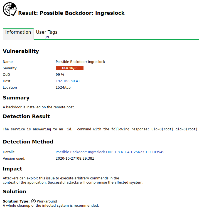This screenshot has width=199, height=212.
Task: Click the 10.0 (High) severity bar
Action: pyautogui.click(x=70, y=68)
